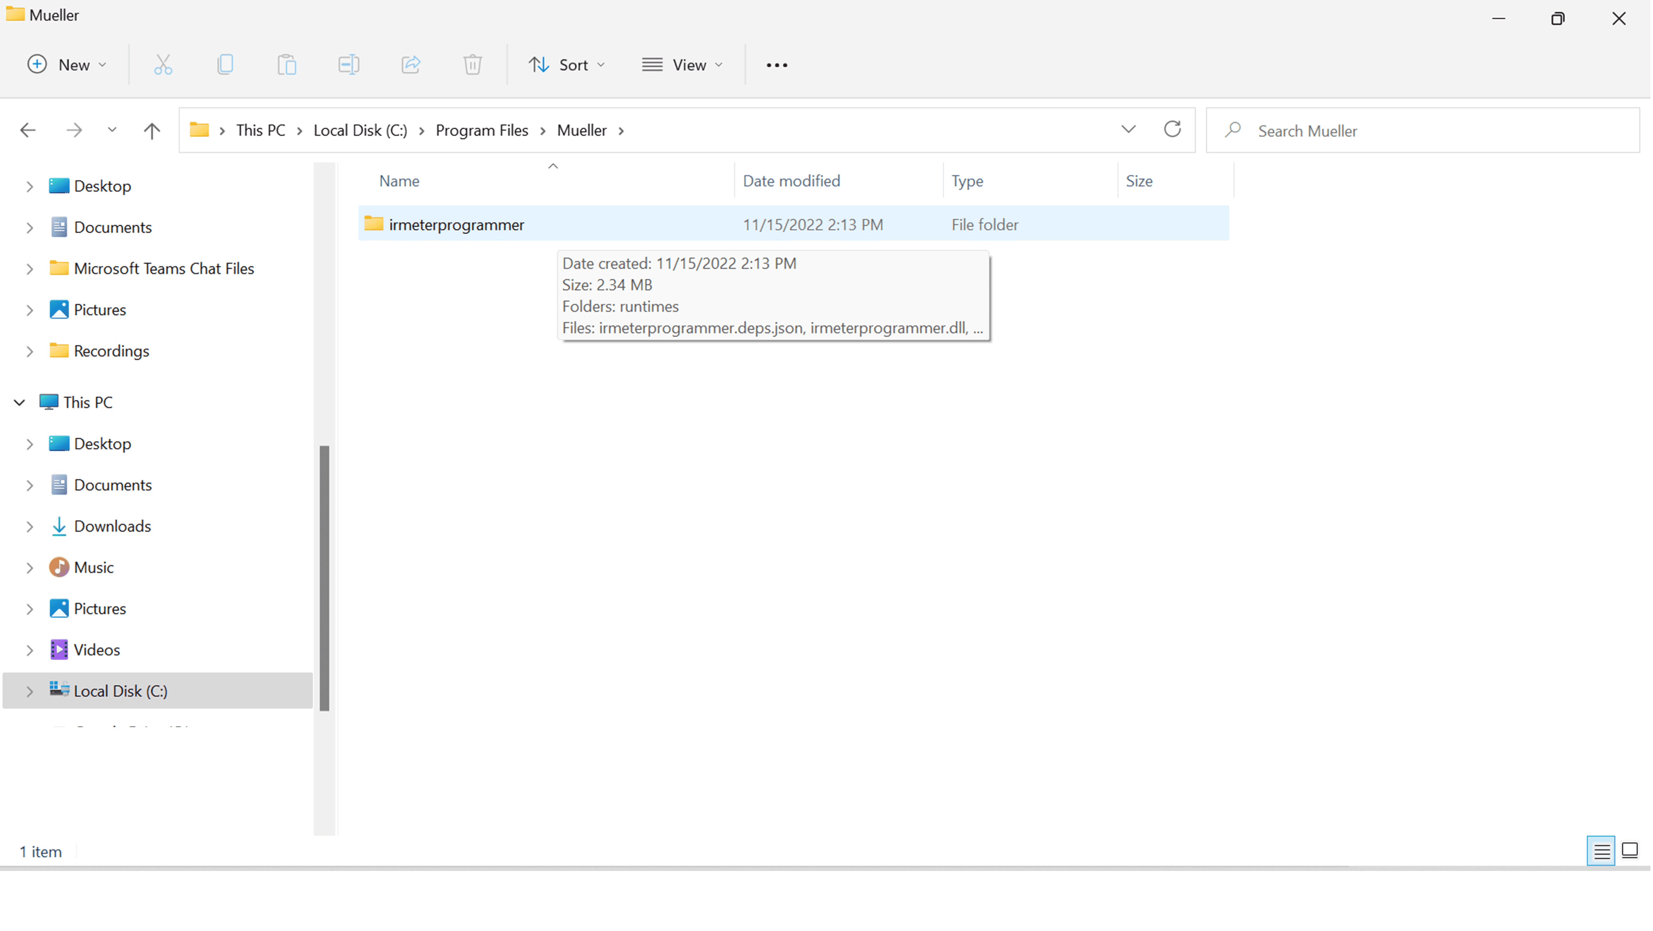Click the Rename icon in toolbar
Image resolution: width=1653 pixels, height=931 pixels.
coord(348,65)
